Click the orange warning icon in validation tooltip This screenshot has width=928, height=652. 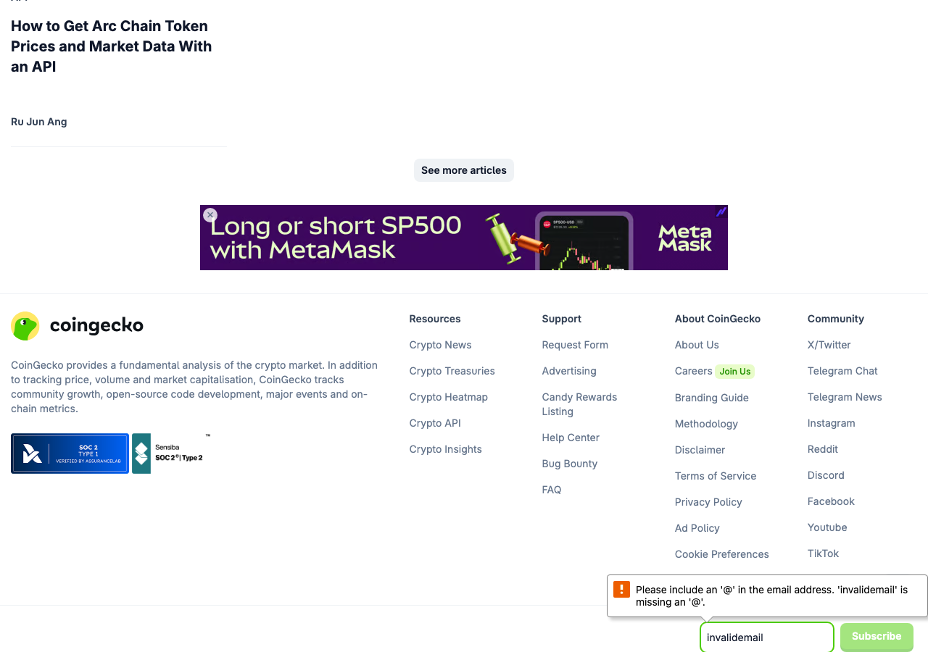coord(621,590)
